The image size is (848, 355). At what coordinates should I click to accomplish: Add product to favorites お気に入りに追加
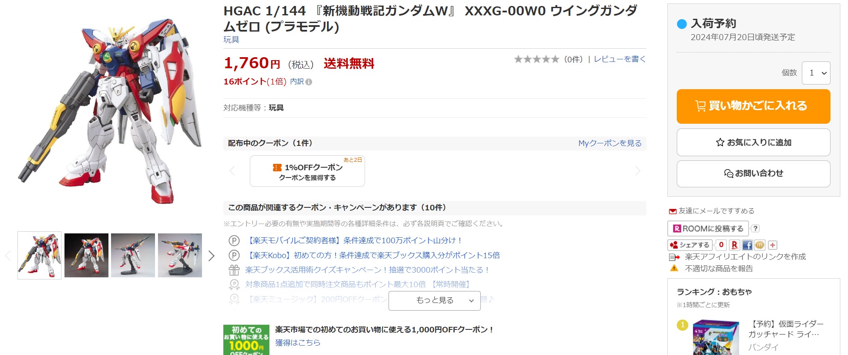point(753,143)
